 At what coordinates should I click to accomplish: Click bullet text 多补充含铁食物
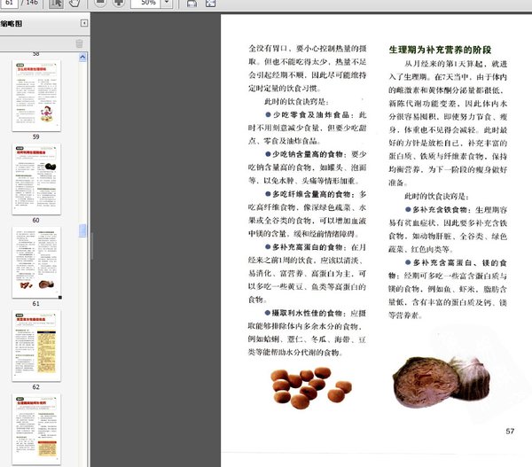[x=440, y=210]
